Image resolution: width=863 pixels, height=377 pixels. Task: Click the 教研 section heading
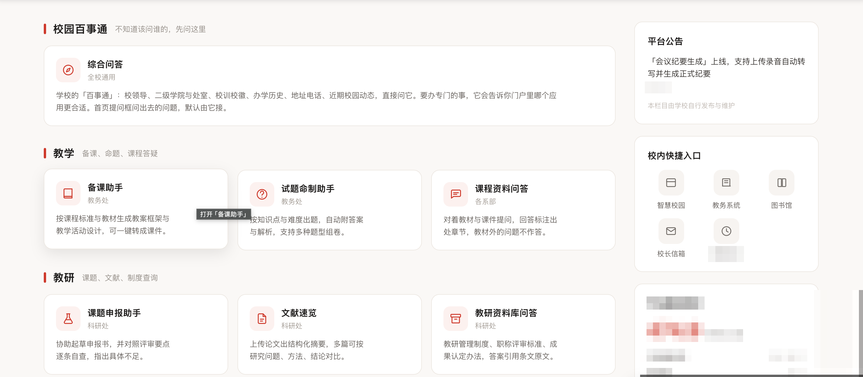point(64,278)
